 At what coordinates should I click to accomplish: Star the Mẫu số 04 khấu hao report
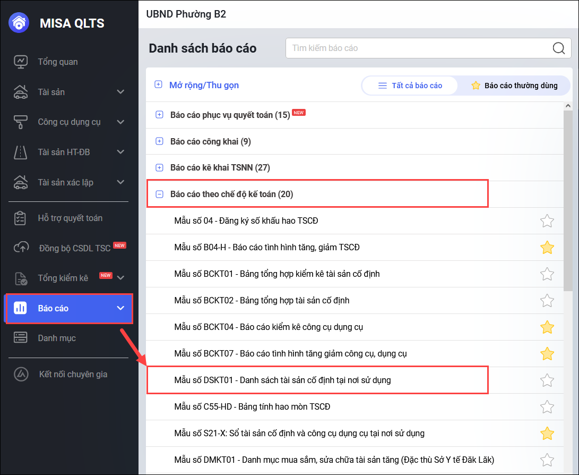pos(547,221)
